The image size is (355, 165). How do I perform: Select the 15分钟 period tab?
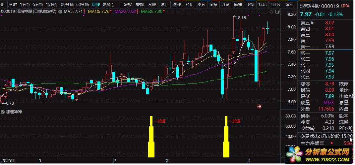click(x=52, y=5)
